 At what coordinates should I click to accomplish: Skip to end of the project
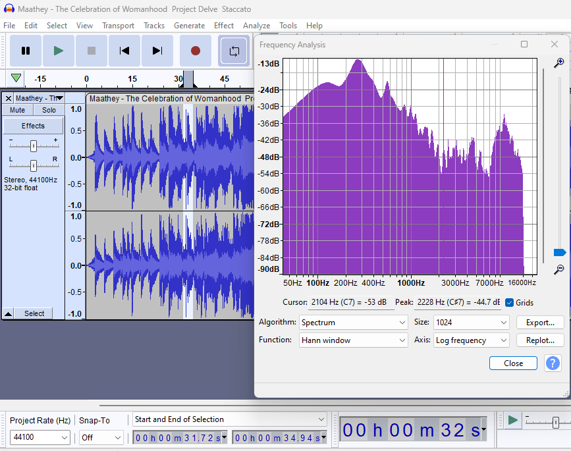157,51
